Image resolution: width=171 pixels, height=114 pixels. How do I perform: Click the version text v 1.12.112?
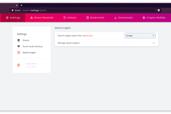tap(30, 67)
